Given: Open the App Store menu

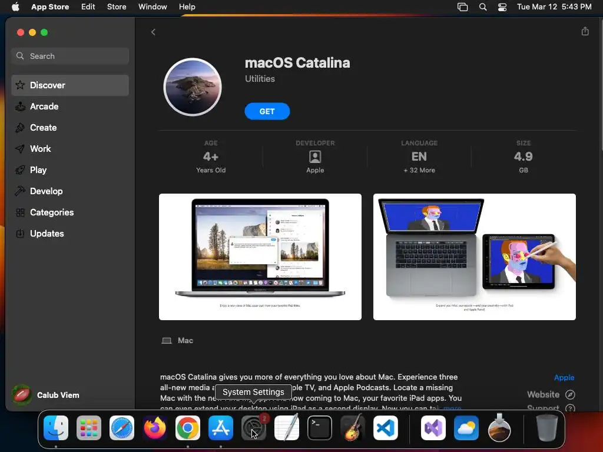Looking at the screenshot, I should click(x=50, y=6).
